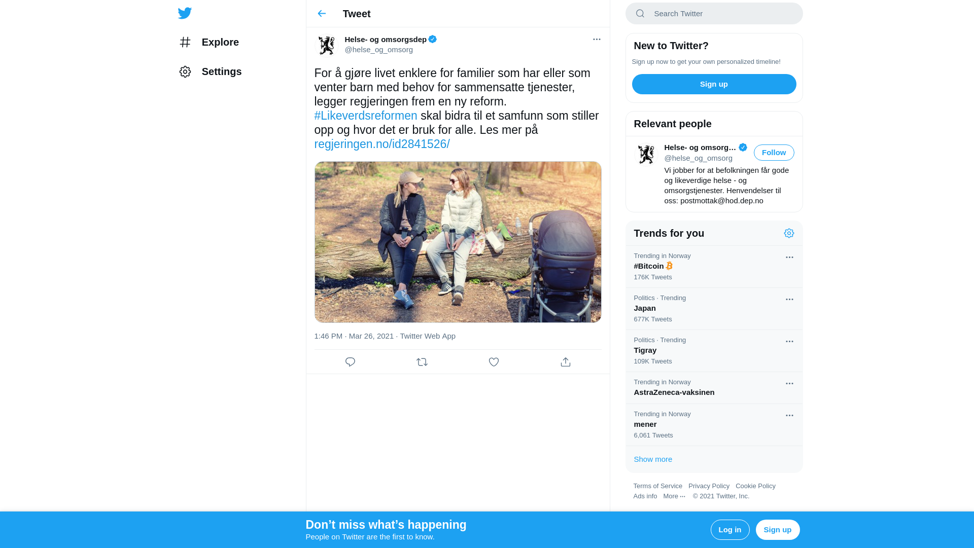Open trends settings gear icon
The width and height of the screenshot is (974, 548).
(789, 233)
